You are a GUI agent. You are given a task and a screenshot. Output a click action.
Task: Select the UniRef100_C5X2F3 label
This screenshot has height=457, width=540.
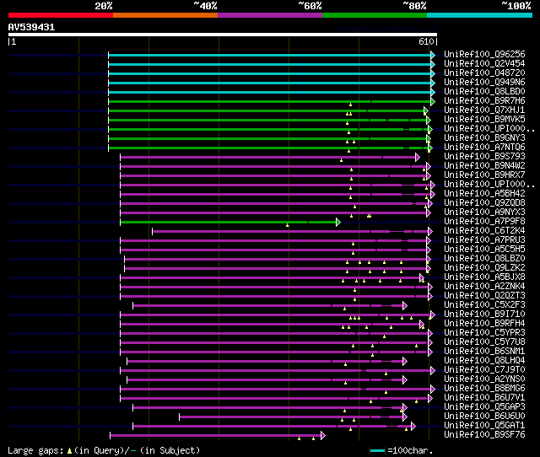pyautogui.click(x=484, y=305)
